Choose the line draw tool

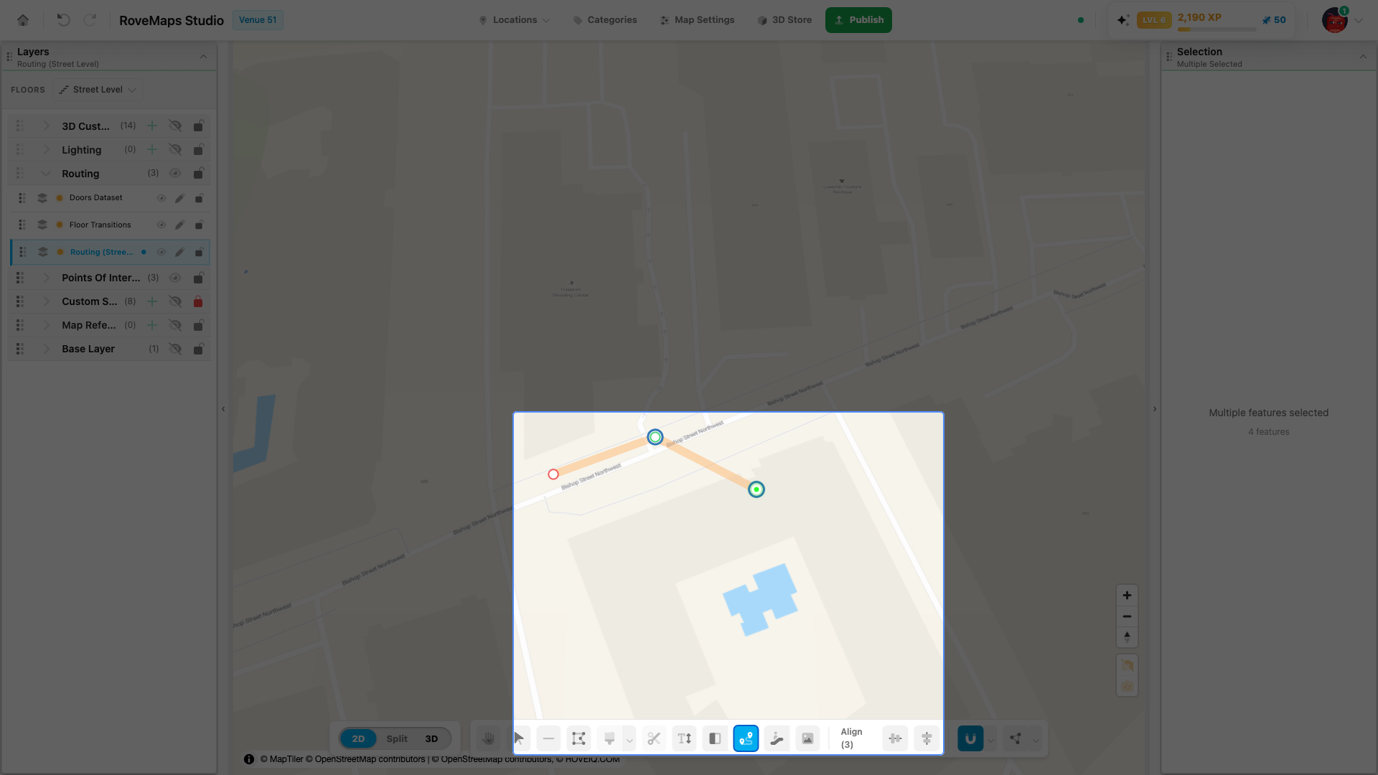click(548, 738)
